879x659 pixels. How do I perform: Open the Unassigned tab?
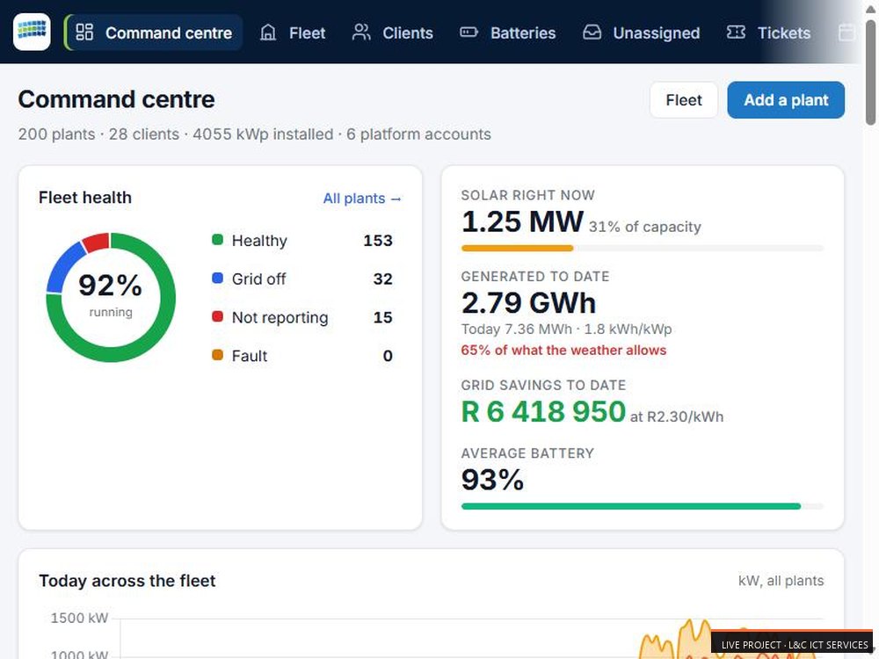point(642,33)
